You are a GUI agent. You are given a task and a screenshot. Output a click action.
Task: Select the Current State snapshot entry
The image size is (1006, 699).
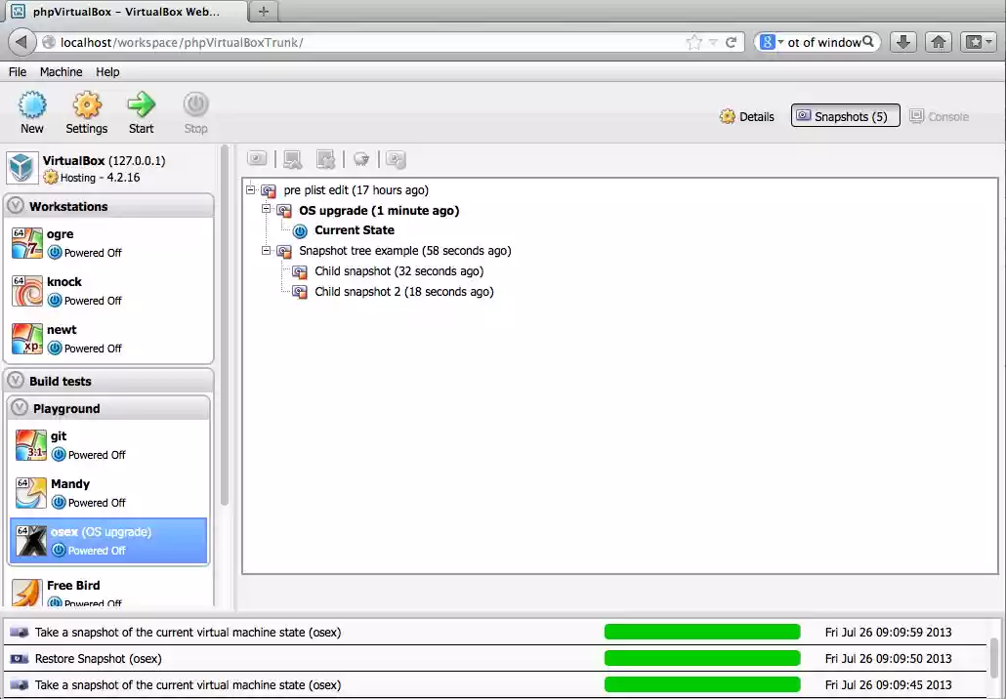click(x=354, y=230)
